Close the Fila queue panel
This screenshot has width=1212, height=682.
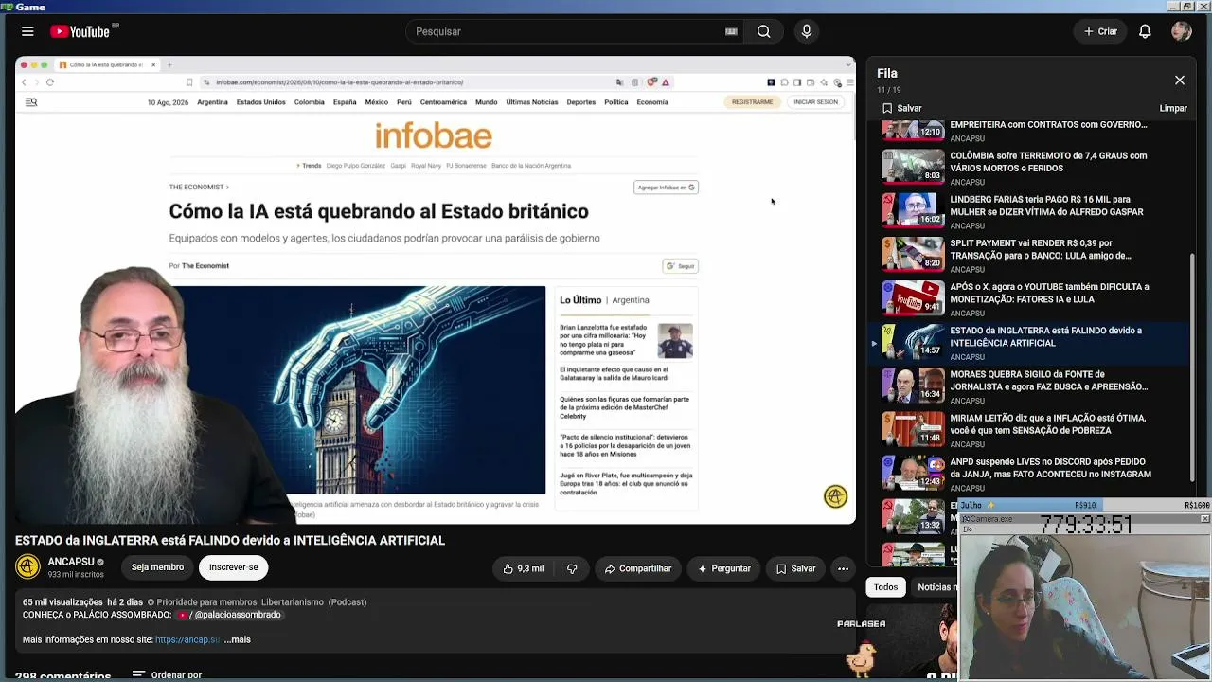1179,81
